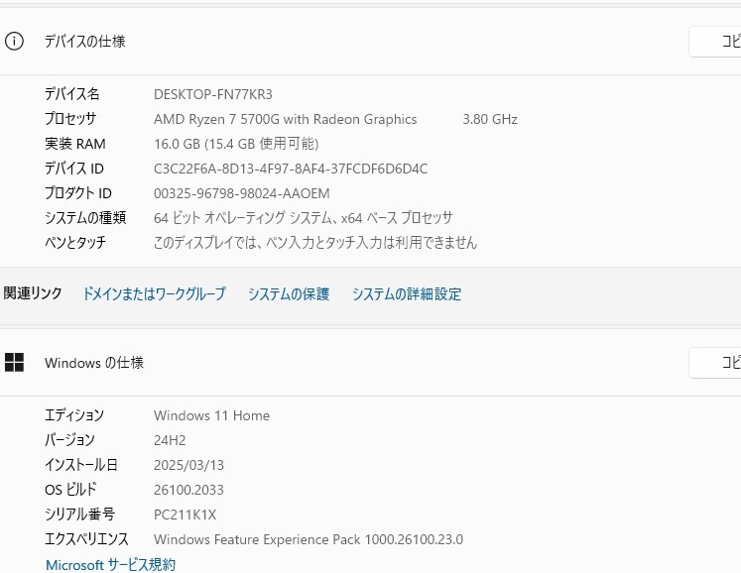The image size is (741, 573).
Task: Click the version value 24H2
Action: coord(170,440)
